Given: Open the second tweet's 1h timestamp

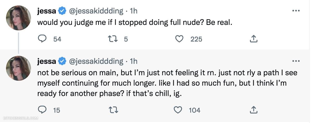Looking at the screenshot, I should click(x=133, y=61).
